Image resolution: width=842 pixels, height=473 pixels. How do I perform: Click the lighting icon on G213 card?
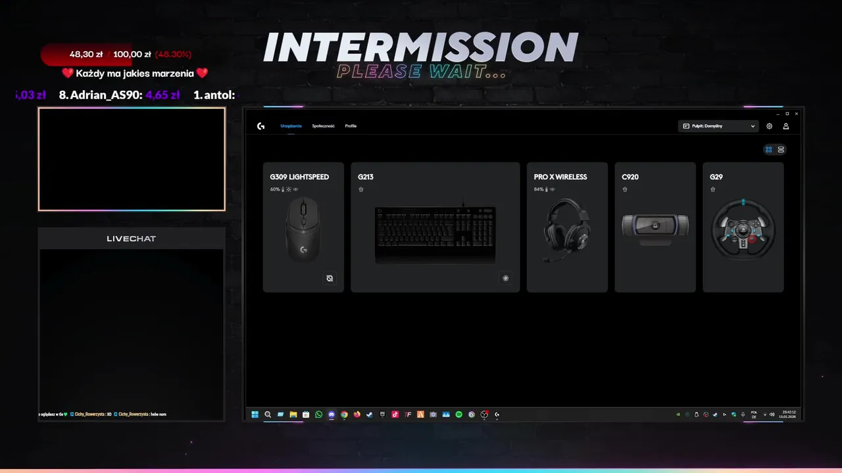[x=505, y=279]
